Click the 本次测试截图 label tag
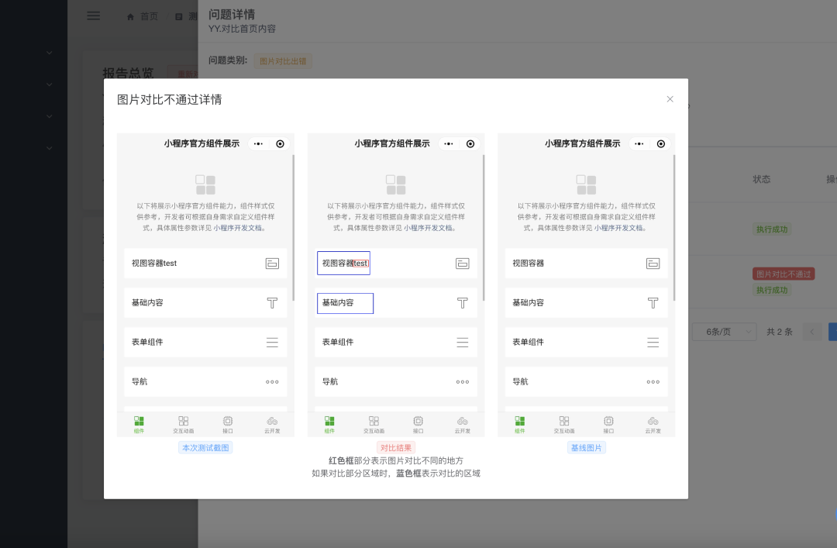This screenshot has height=548, width=837. pyautogui.click(x=205, y=447)
